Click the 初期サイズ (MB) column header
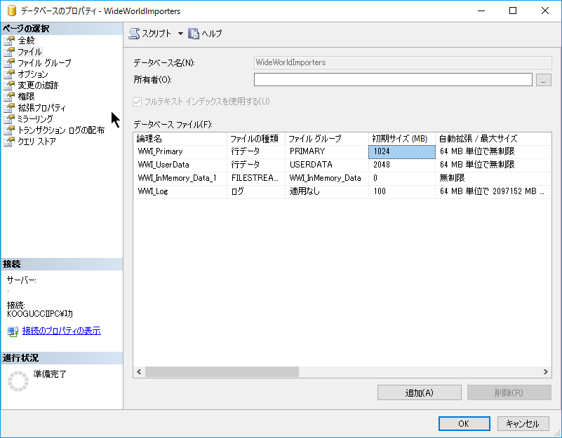 coord(402,139)
